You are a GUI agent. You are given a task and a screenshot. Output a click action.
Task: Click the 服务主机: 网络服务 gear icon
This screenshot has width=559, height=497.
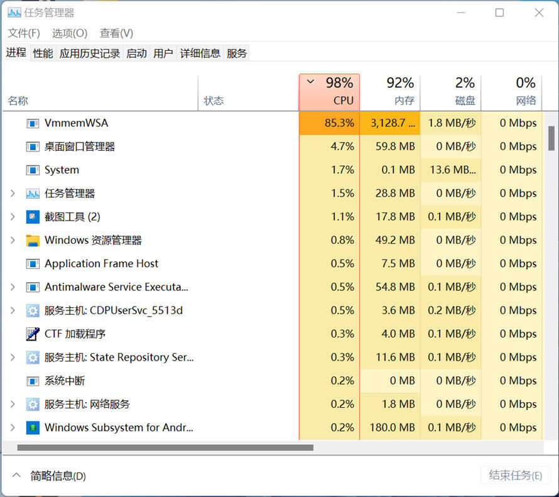pyautogui.click(x=33, y=404)
